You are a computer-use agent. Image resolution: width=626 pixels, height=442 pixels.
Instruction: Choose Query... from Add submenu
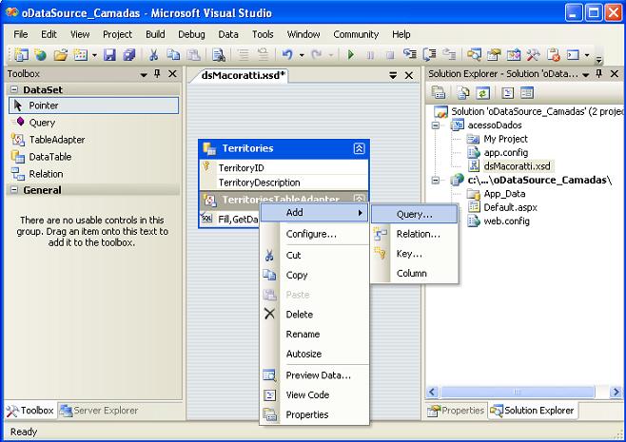click(x=415, y=214)
